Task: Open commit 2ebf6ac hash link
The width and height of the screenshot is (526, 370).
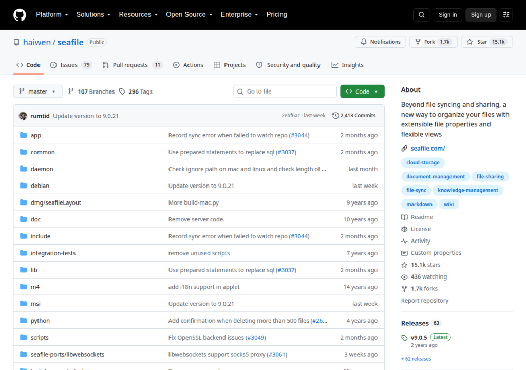Action: coord(291,116)
